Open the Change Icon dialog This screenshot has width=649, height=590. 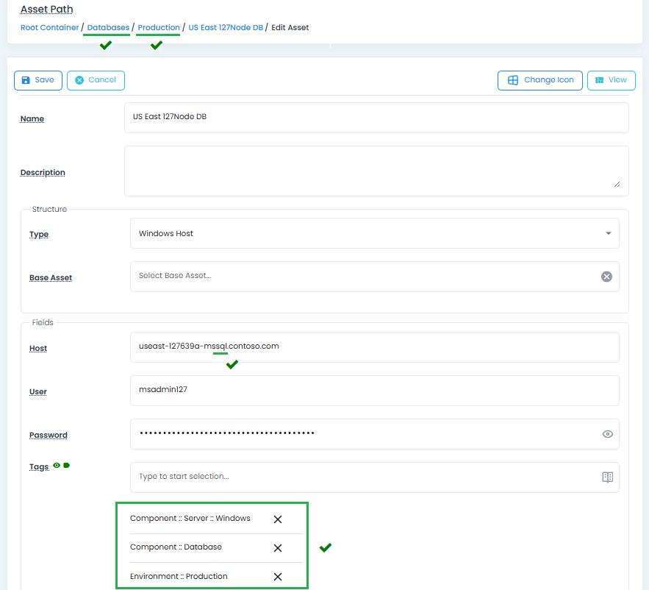[x=540, y=80]
